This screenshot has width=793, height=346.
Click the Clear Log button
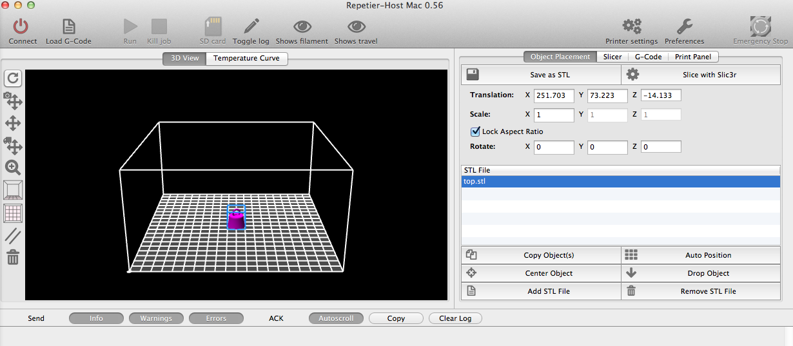[456, 318]
